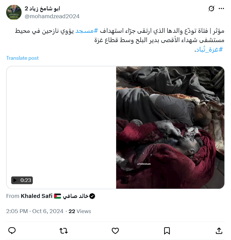
Task: Click the 22 Views count
Action: (80, 211)
